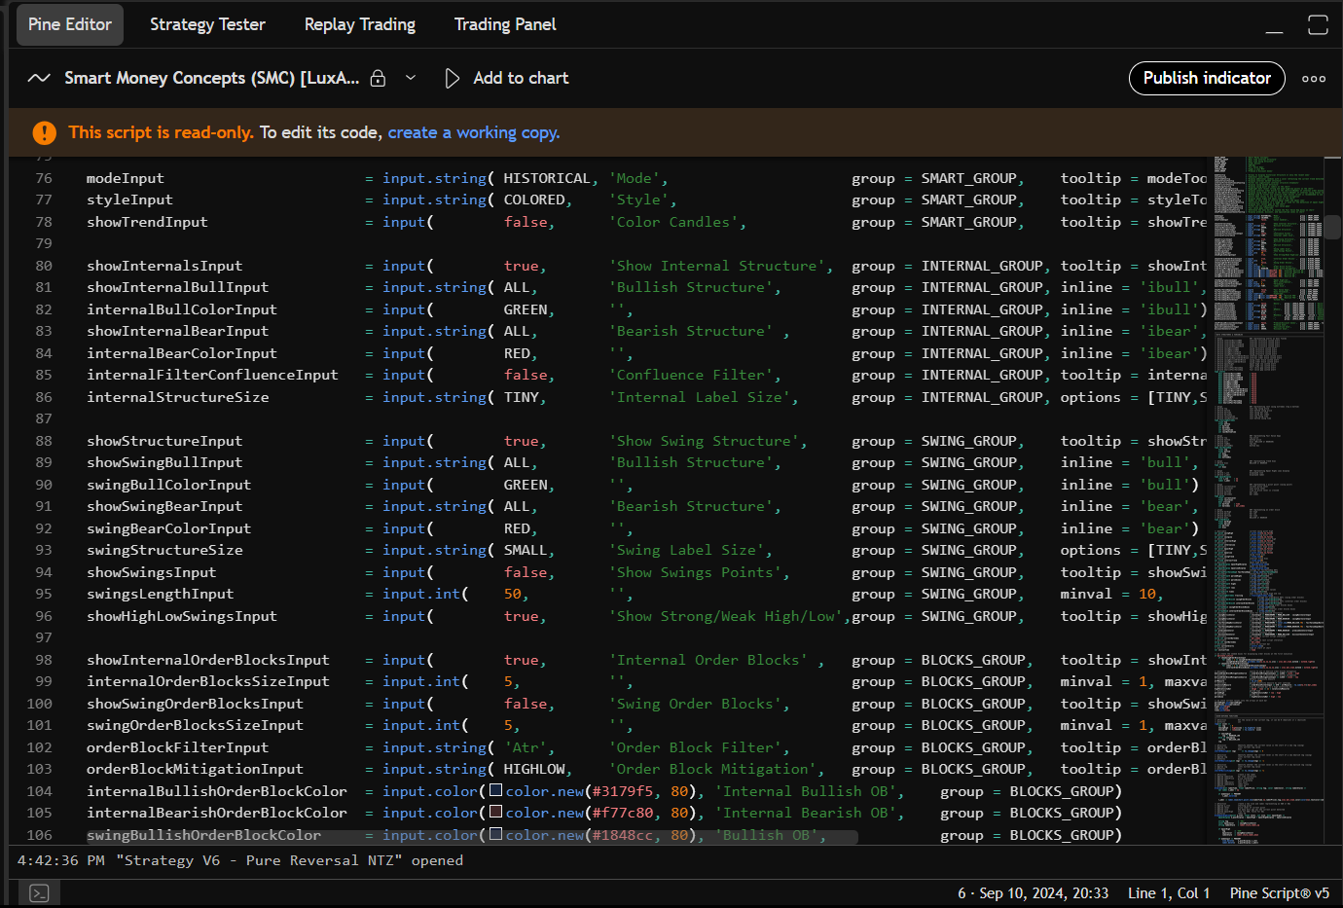Click the Line 1, Col 1 position indicator
The image size is (1343, 908).
tap(1169, 893)
